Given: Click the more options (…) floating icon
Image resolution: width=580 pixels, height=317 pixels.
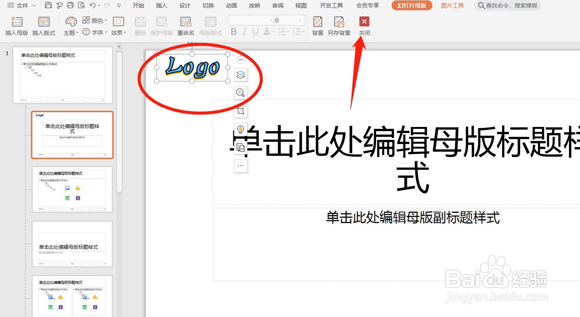Looking at the screenshot, I should pyautogui.click(x=241, y=166).
